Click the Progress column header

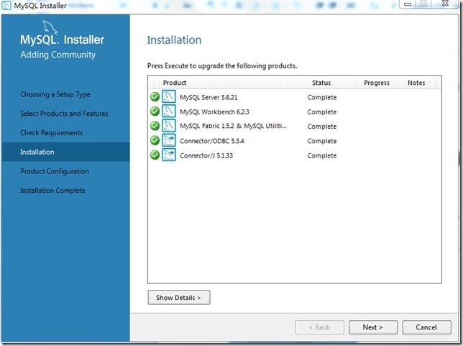coord(376,83)
